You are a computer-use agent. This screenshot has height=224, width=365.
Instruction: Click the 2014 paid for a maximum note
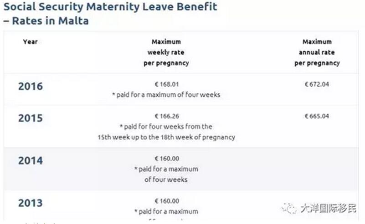(166, 174)
